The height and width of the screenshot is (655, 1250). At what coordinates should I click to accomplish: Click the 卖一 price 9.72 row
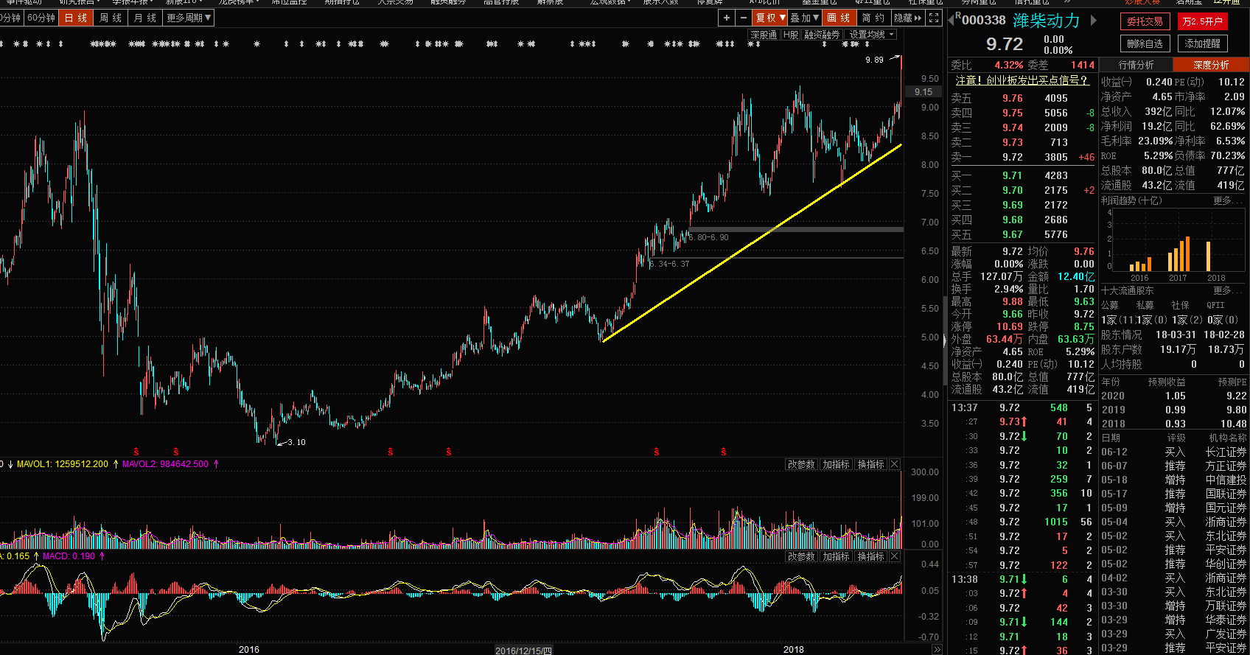[x=1022, y=157]
